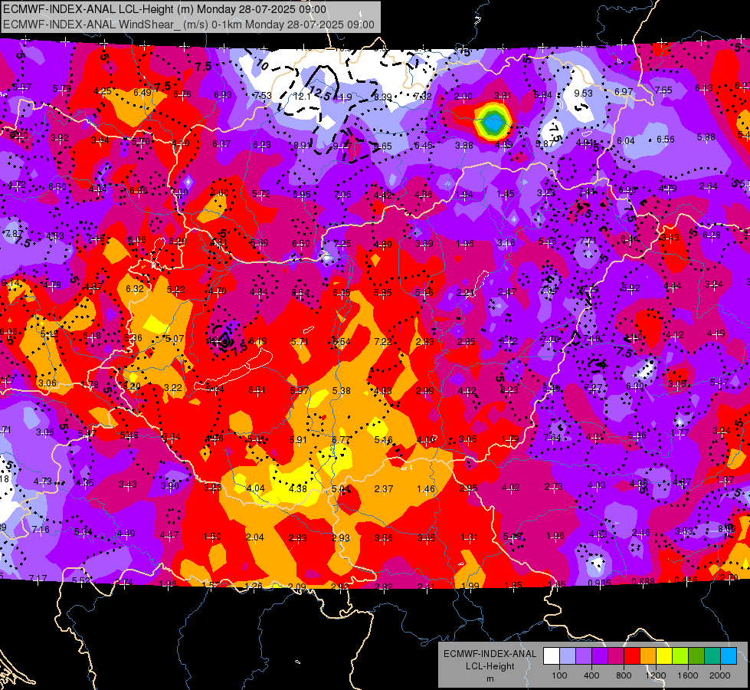The height and width of the screenshot is (690, 750).
Task: Click the grid value 6.19
Action: pyautogui.click(x=258, y=341)
